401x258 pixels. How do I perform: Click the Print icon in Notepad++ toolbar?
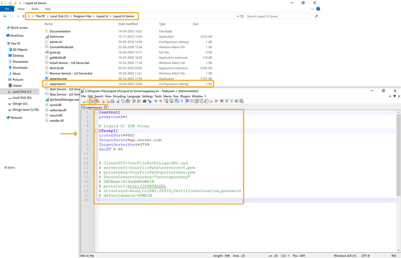tap(112, 101)
